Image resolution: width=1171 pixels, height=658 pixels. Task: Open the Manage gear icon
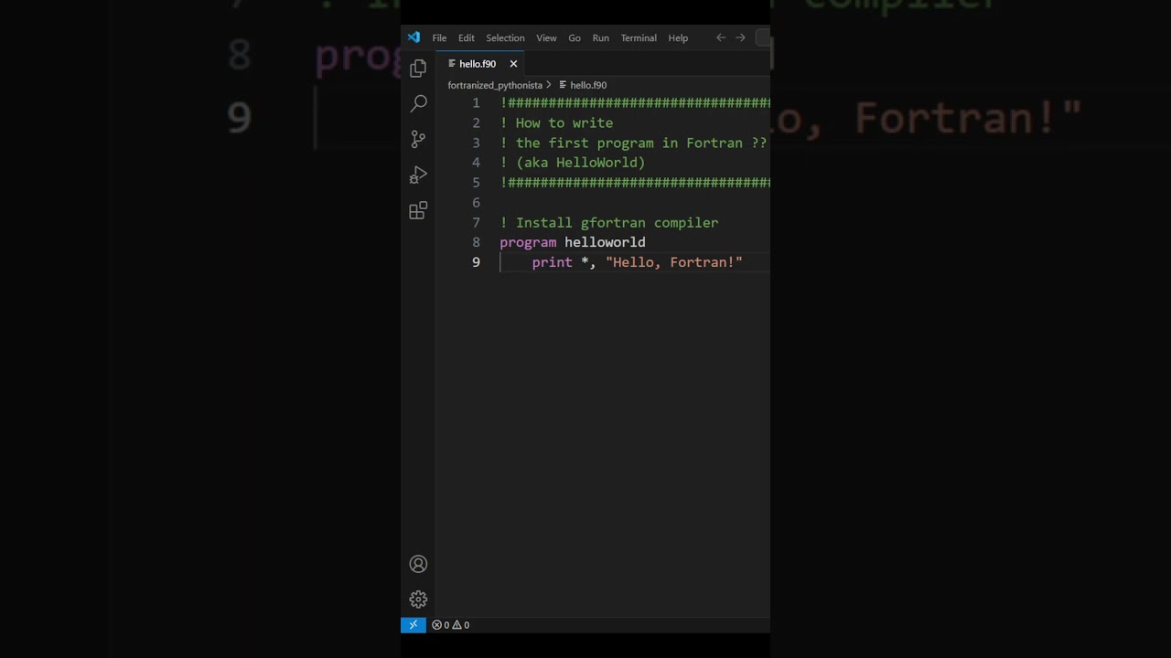click(x=418, y=600)
